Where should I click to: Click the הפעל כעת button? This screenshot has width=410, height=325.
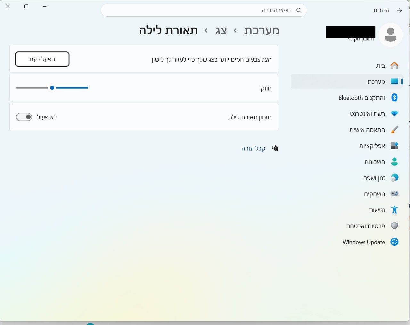[x=42, y=59]
